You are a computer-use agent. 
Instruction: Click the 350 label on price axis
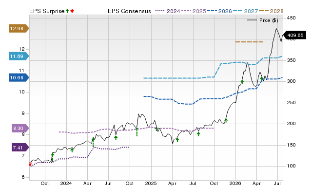[291, 60]
